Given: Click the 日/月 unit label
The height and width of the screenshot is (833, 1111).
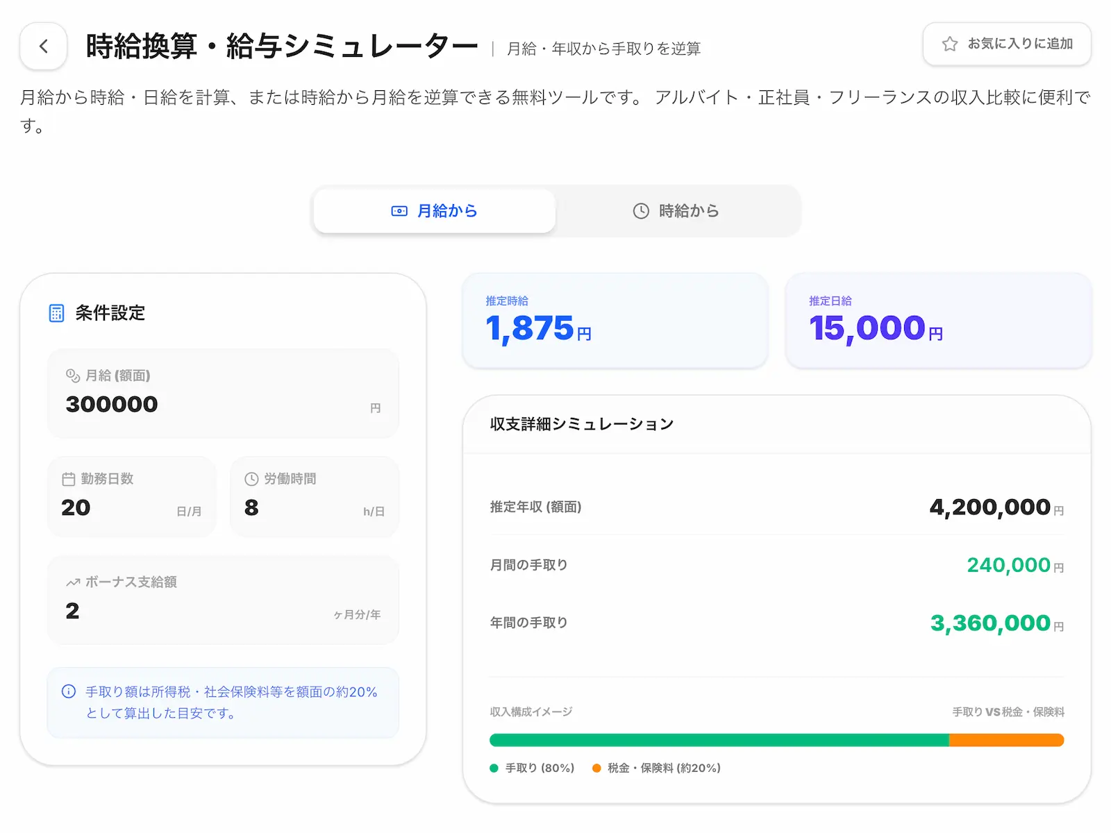Looking at the screenshot, I should pyautogui.click(x=189, y=512).
